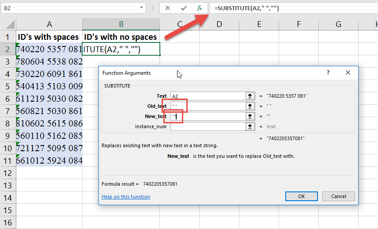Click active cell B2 showing the formula
The image size is (378, 229).
(x=121, y=49)
